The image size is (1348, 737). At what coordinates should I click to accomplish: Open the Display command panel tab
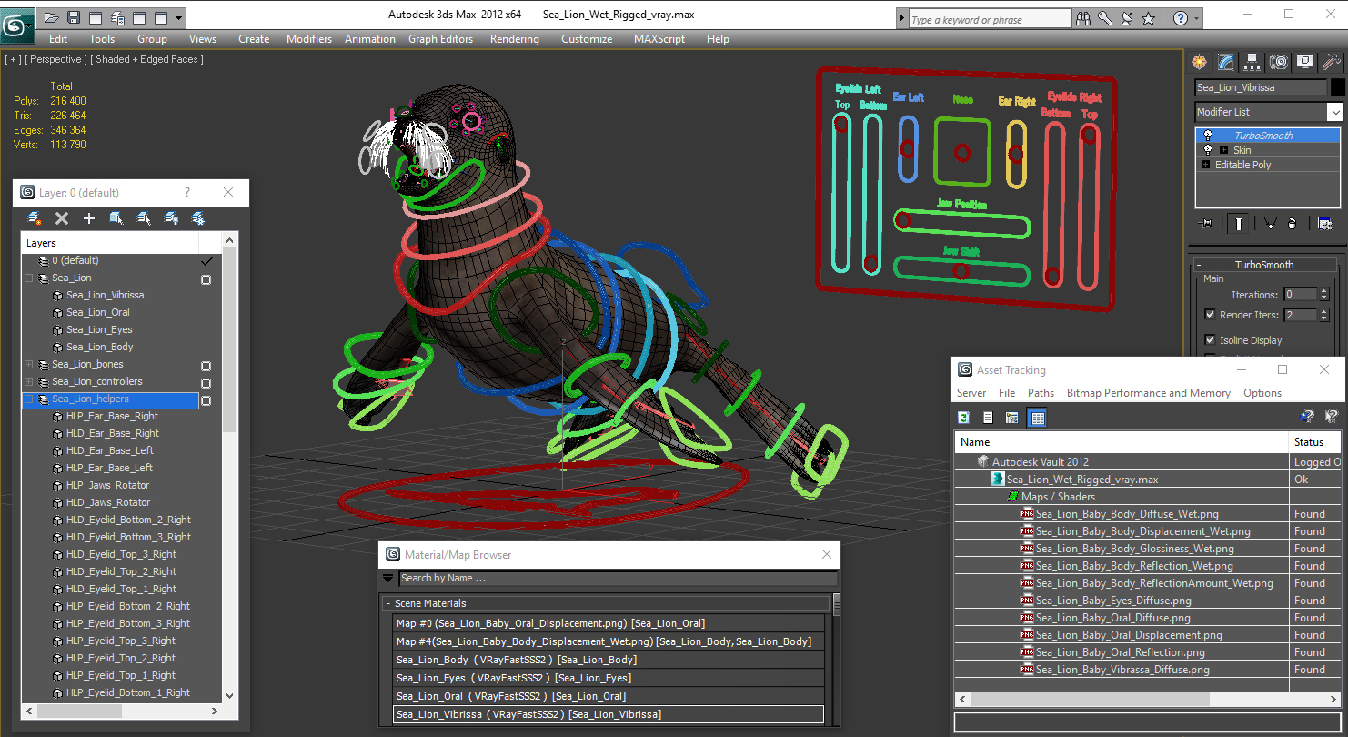tap(1305, 62)
